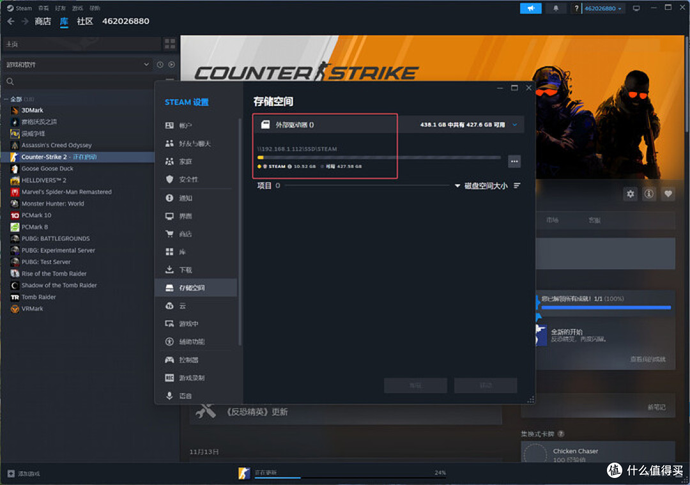Screen dimensions: 690x485
Task: Open Counter-Strike game settings gear icon
Action: pyautogui.click(x=630, y=194)
